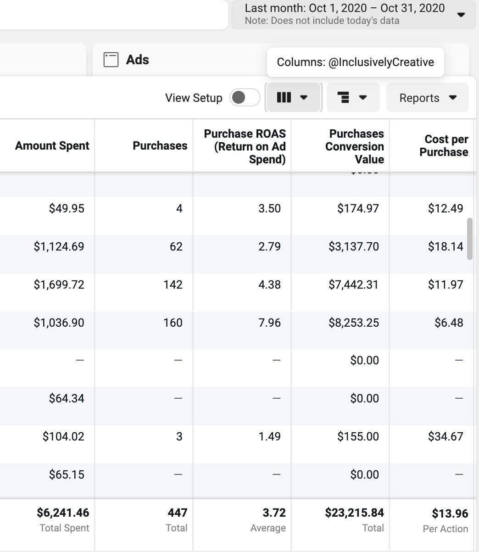Click the Cost per Purchase header
Screen dimensions: 479x552
click(444, 146)
